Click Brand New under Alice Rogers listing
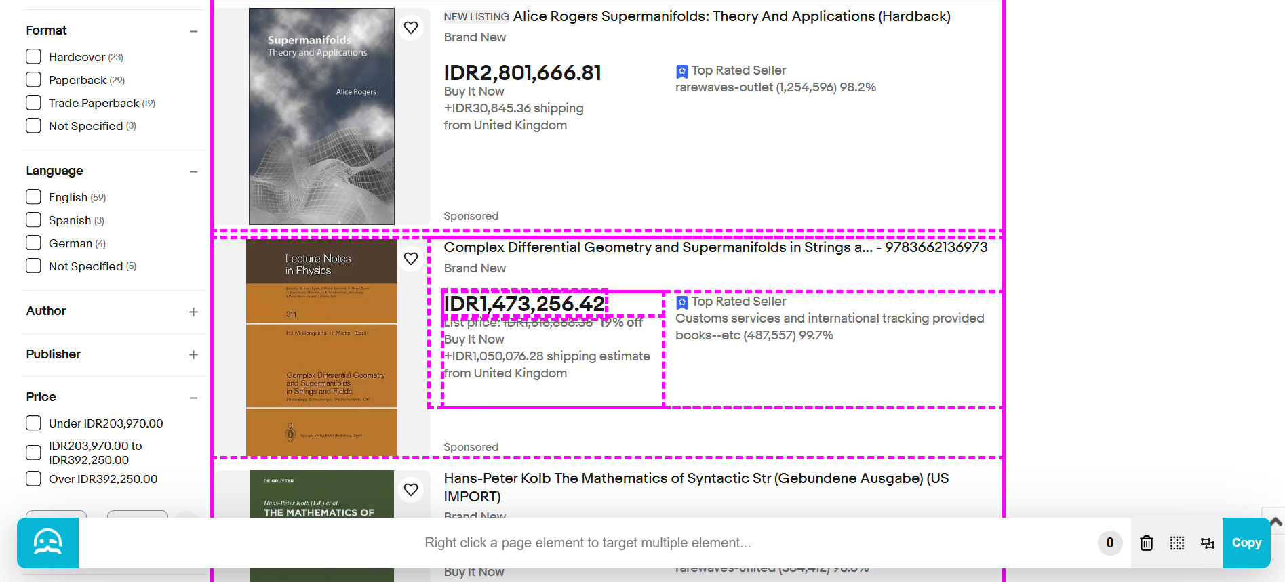 click(475, 37)
